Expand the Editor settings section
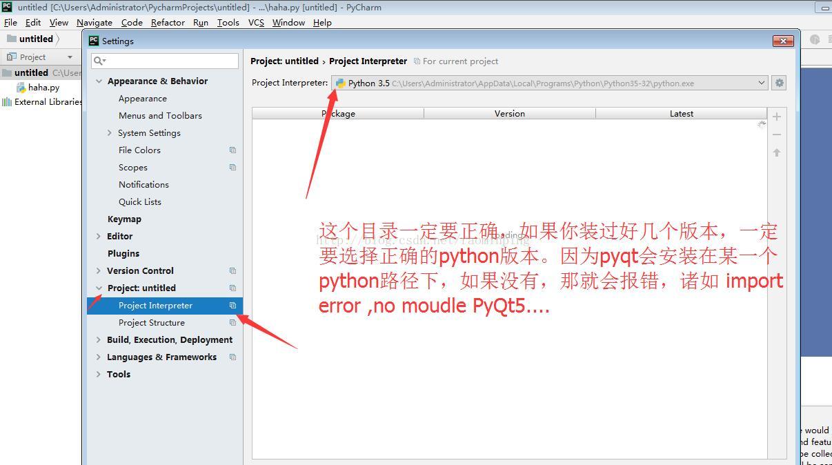The image size is (832, 465). (x=99, y=237)
